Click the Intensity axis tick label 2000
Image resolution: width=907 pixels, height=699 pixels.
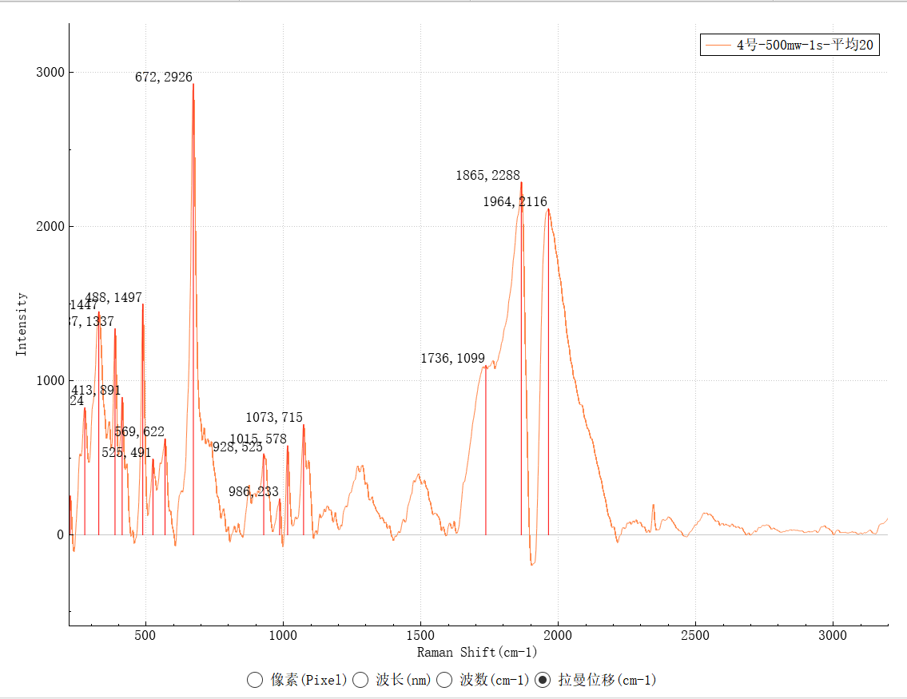[50, 226]
